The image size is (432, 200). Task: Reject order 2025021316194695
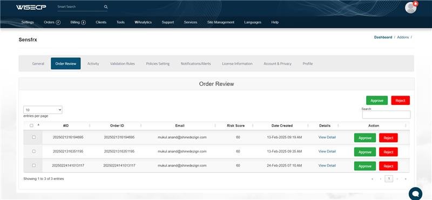(x=388, y=138)
